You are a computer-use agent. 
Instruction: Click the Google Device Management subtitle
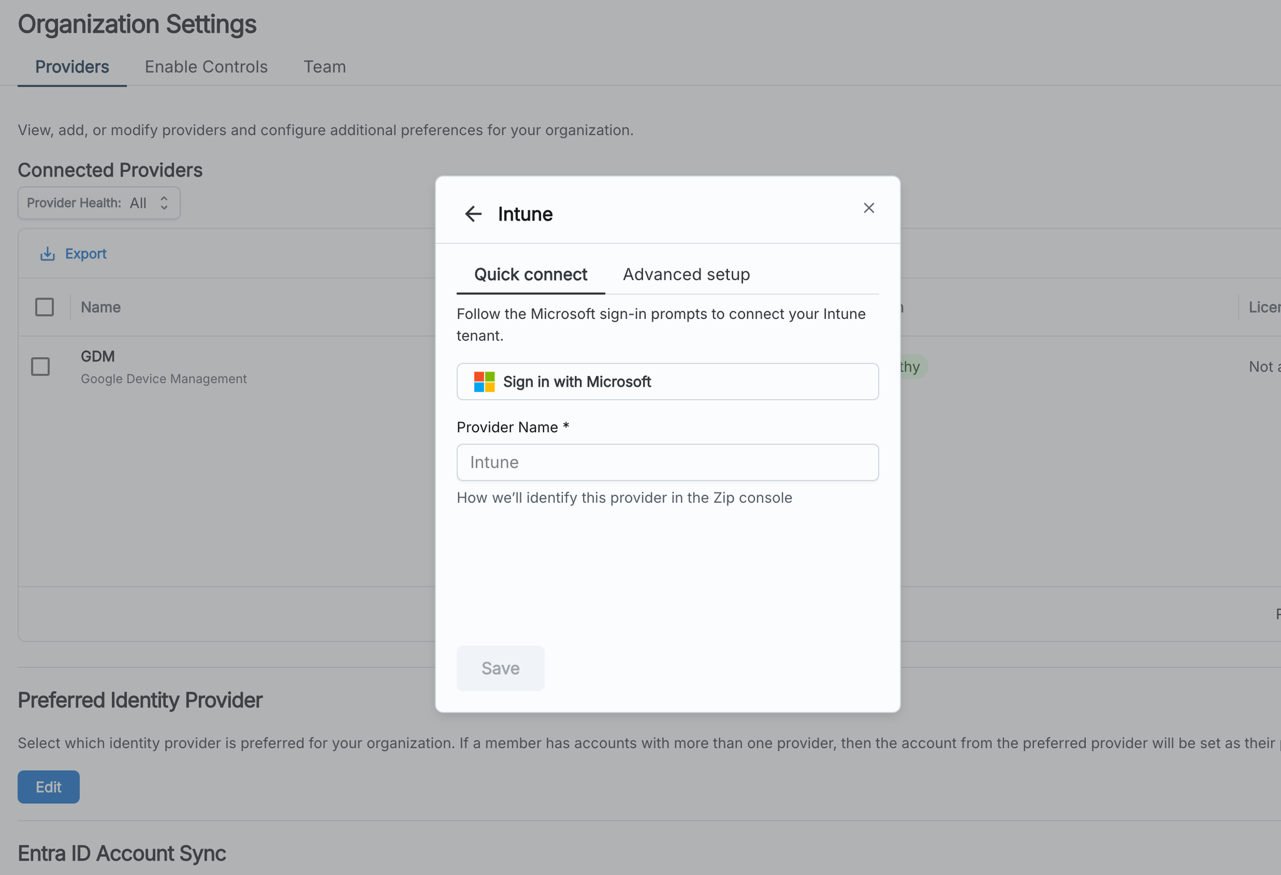(164, 378)
